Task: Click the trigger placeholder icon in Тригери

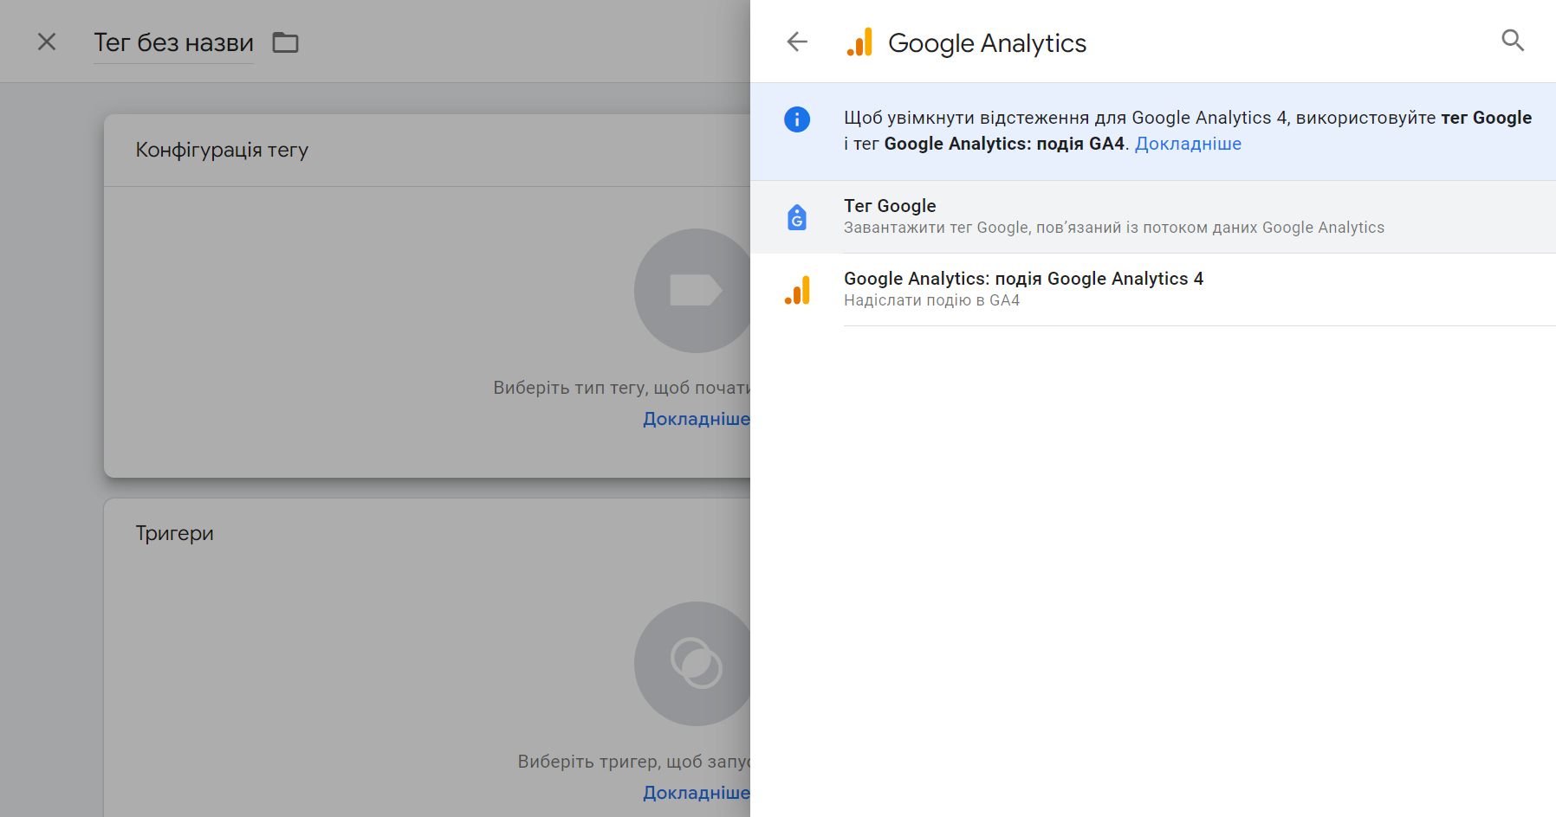Action: 693,664
